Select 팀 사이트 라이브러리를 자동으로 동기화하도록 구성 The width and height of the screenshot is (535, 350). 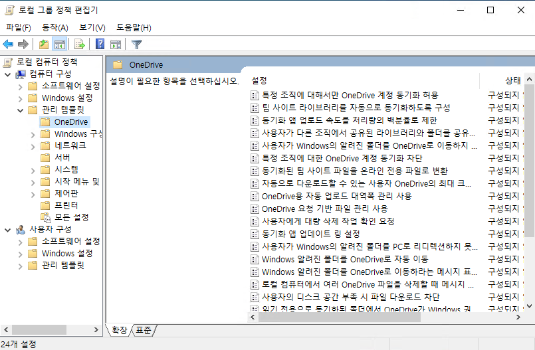[x=356, y=108]
